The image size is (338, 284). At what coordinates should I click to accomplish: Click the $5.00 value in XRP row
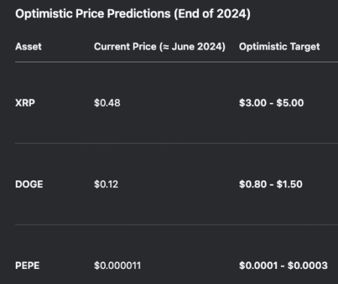290,103
